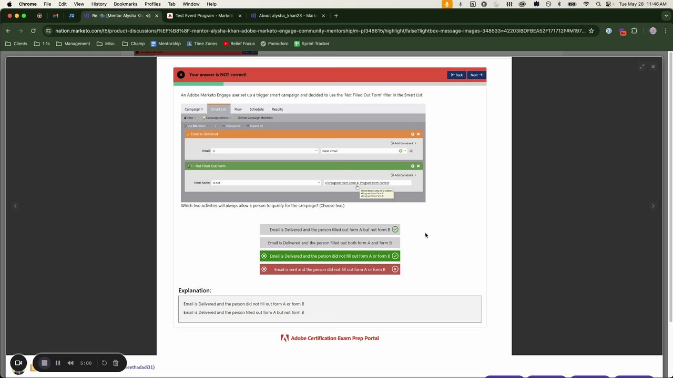Open Creative Cloud menu bar icon

(522, 4)
